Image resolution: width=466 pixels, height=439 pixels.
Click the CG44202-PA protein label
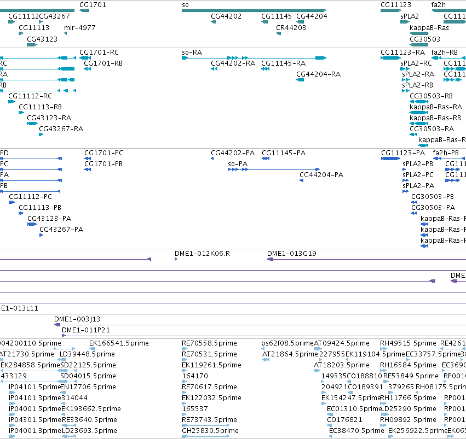(x=233, y=153)
